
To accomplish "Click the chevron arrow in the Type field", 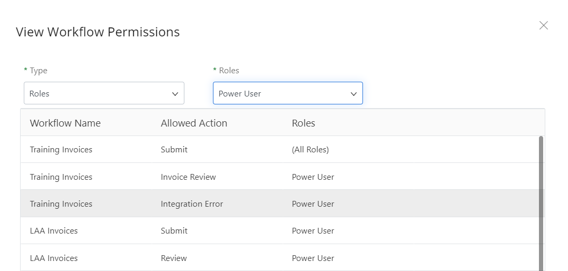I will pos(175,94).
